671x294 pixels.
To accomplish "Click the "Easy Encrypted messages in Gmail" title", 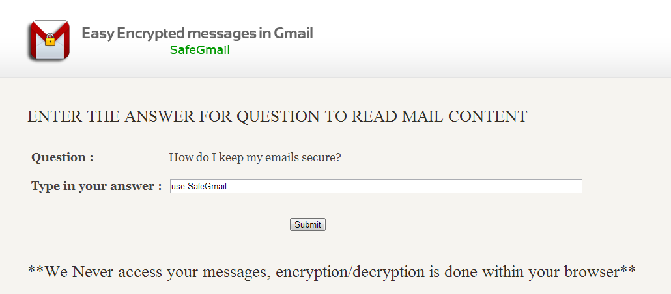I will tap(197, 33).
